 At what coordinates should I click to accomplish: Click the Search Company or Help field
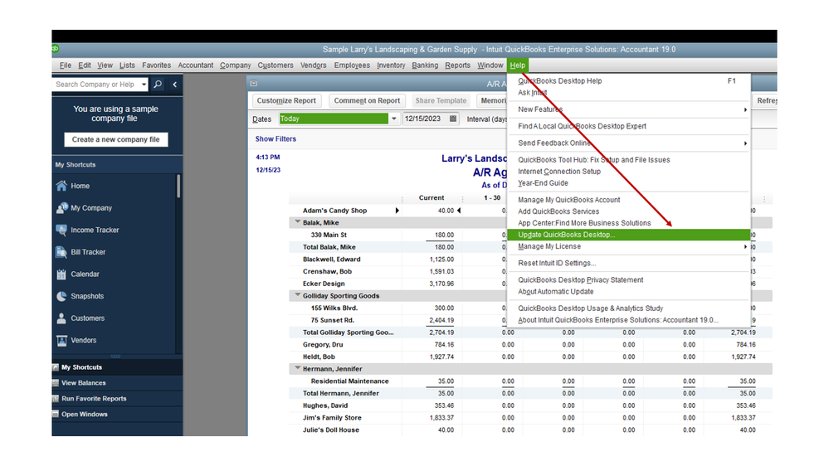(95, 85)
